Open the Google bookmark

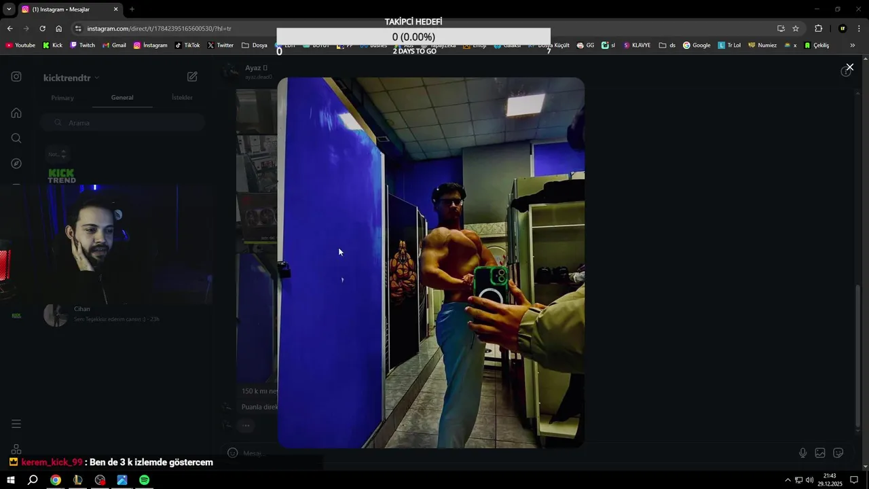click(697, 46)
